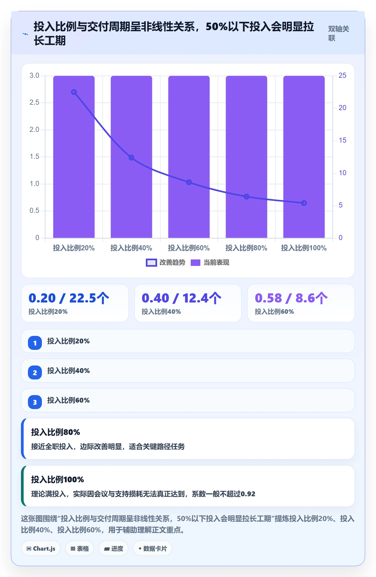Select list row 投入比例40%
Screen dimensions: 376x577
click(x=188, y=371)
